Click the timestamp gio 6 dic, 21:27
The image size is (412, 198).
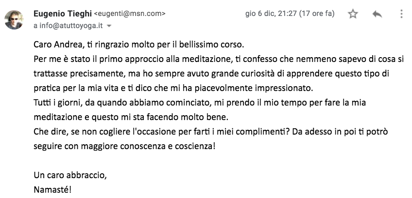[271, 14]
